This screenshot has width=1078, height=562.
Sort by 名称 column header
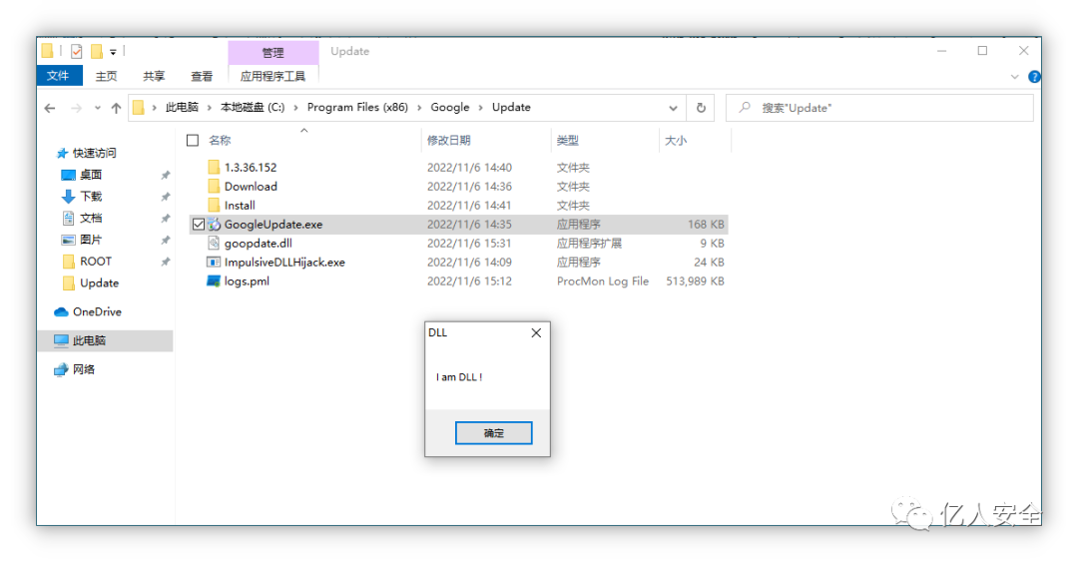pos(220,141)
